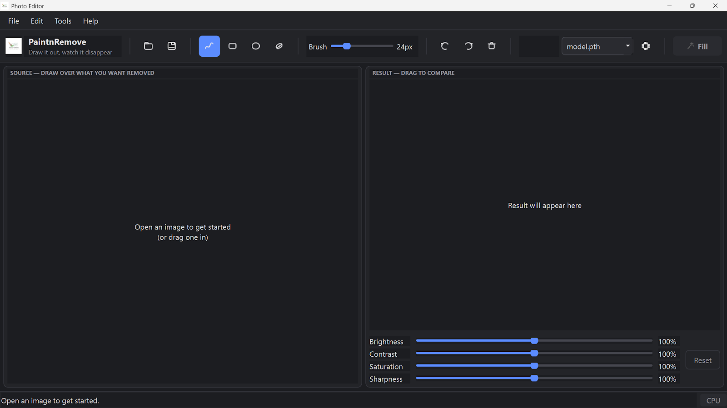Image resolution: width=727 pixels, height=408 pixels.
Task: Click the Contrast slider handle
Action: click(534, 353)
